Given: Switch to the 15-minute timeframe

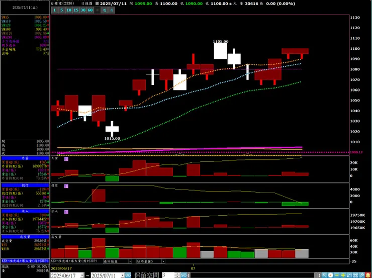Looking at the screenshot, I should (76, 10).
